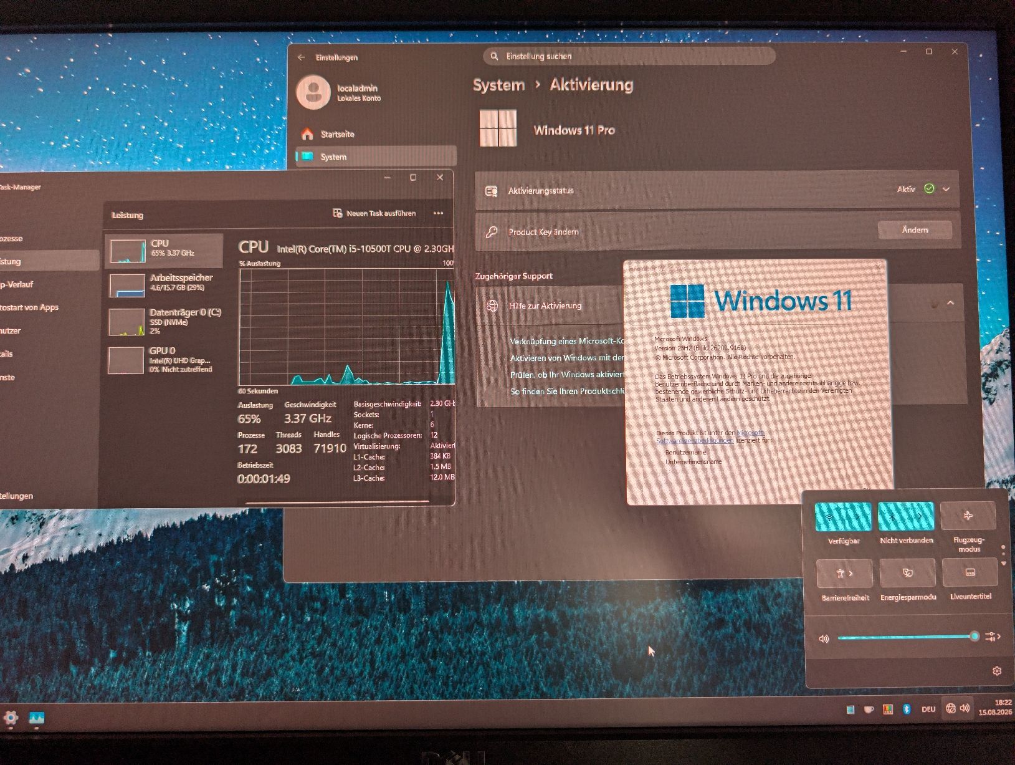This screenshot has height=765, width=1015.
Task: Click the speaker icon in system tray
Action: (965, 708)
